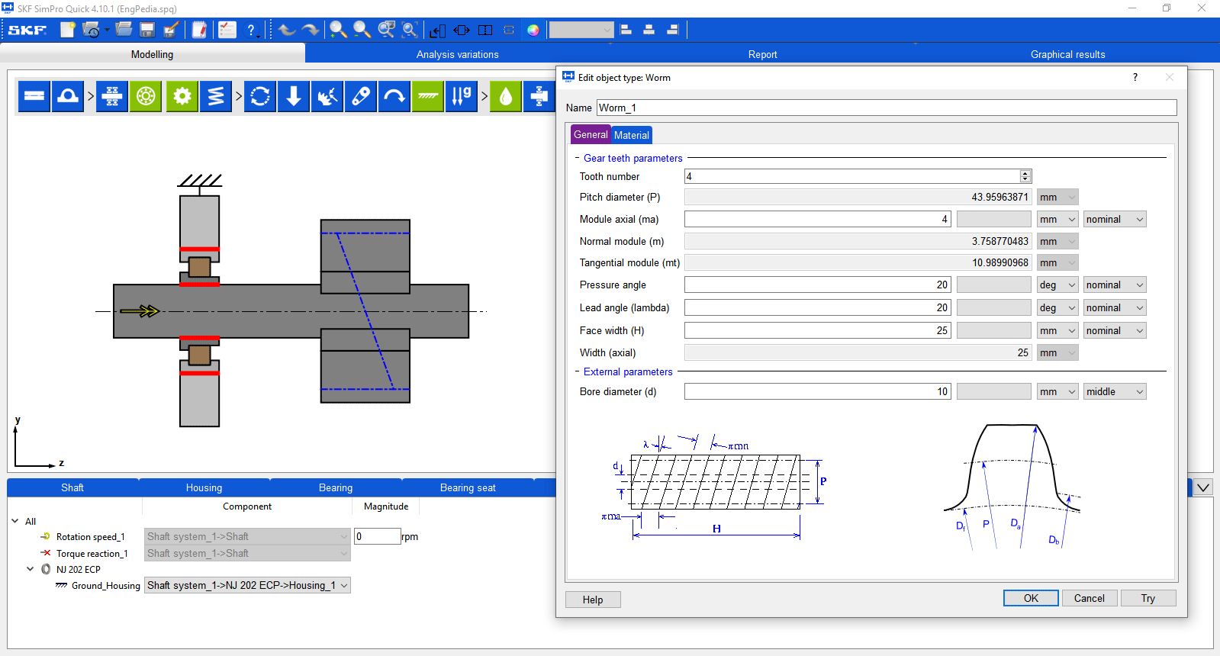Click the undo arrow icon
Viewport: 1220px width, 656px height.
pyautogui.click(x=287, y=30)
